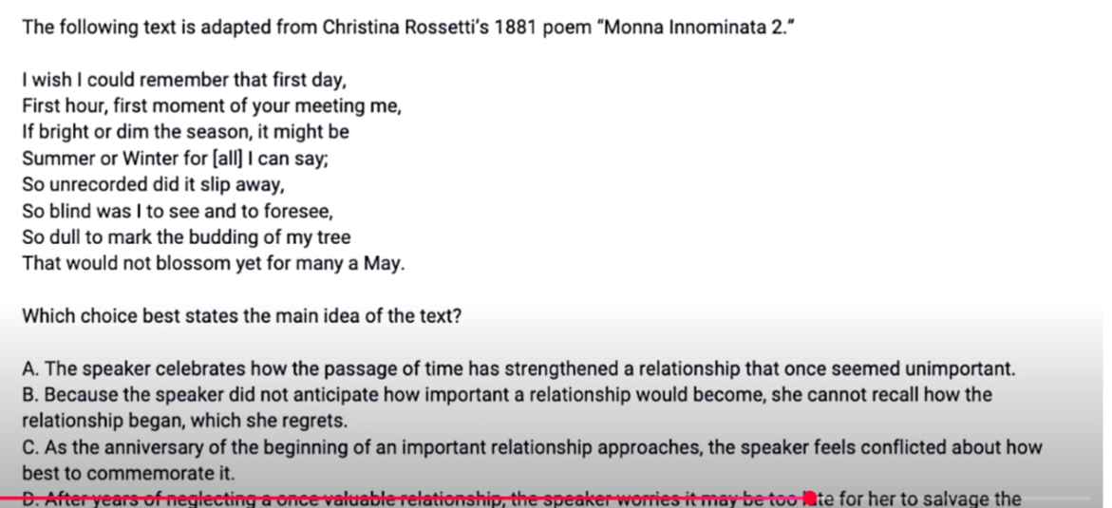1112x508 pixels.
Task: Click the line 'First hour, first moment of your meeting me'
Action: tap(212, 106)
